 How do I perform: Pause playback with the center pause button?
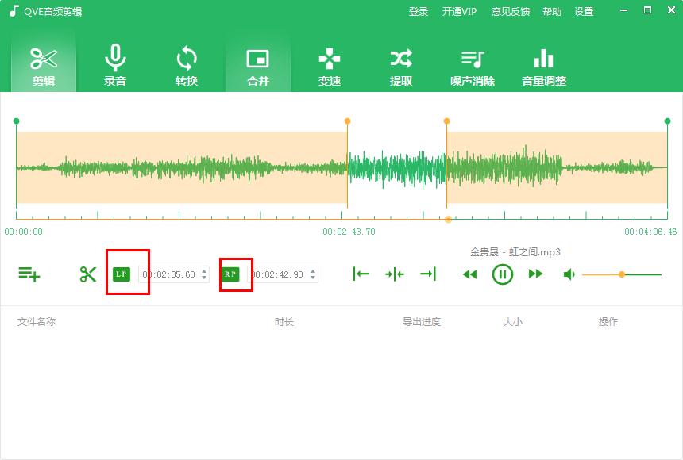click(x=502, y=274)
